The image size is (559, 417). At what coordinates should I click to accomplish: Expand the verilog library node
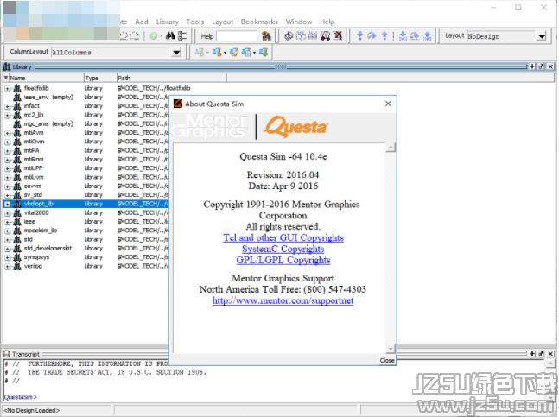pyautogui.click(x=7, y=267)
